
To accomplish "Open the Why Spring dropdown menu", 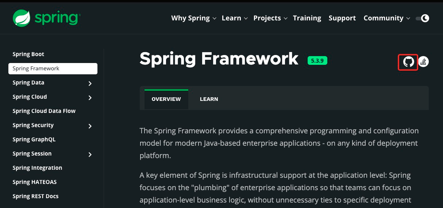I will [194, 18].
